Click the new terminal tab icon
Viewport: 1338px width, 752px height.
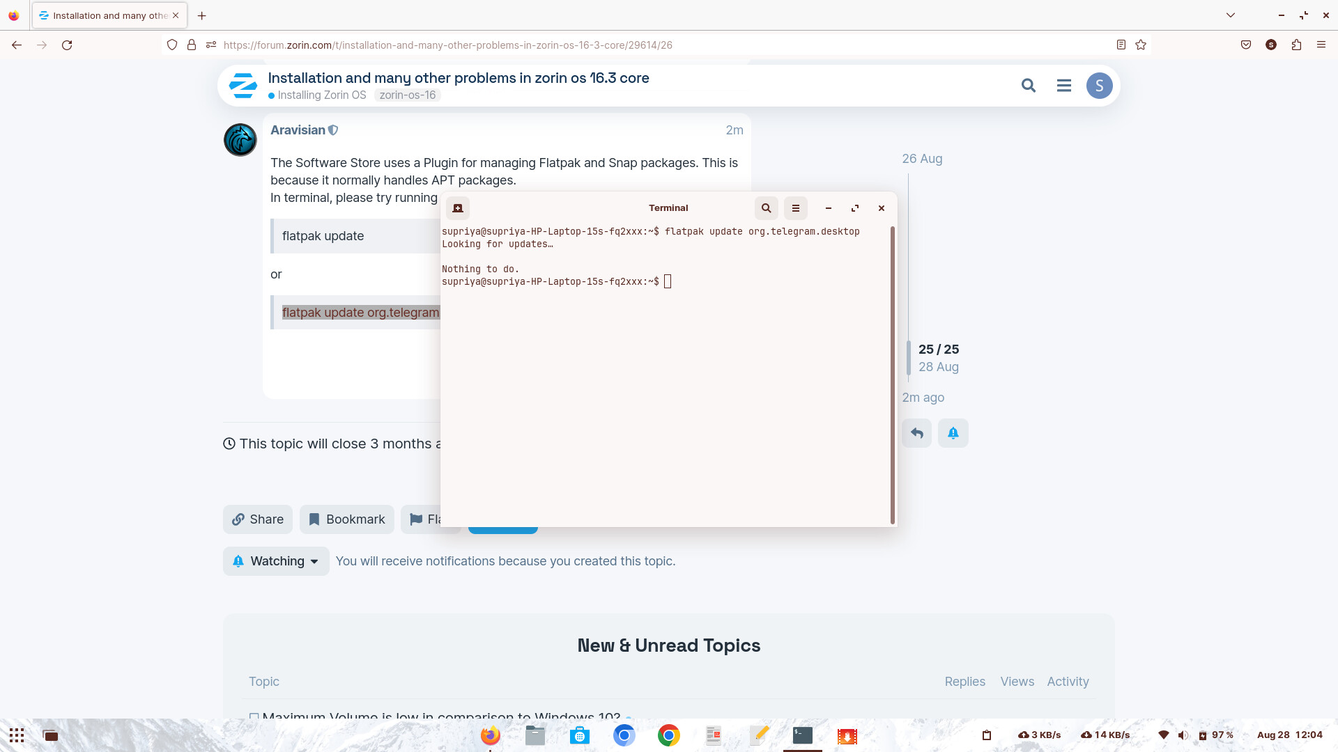[458, 208]
